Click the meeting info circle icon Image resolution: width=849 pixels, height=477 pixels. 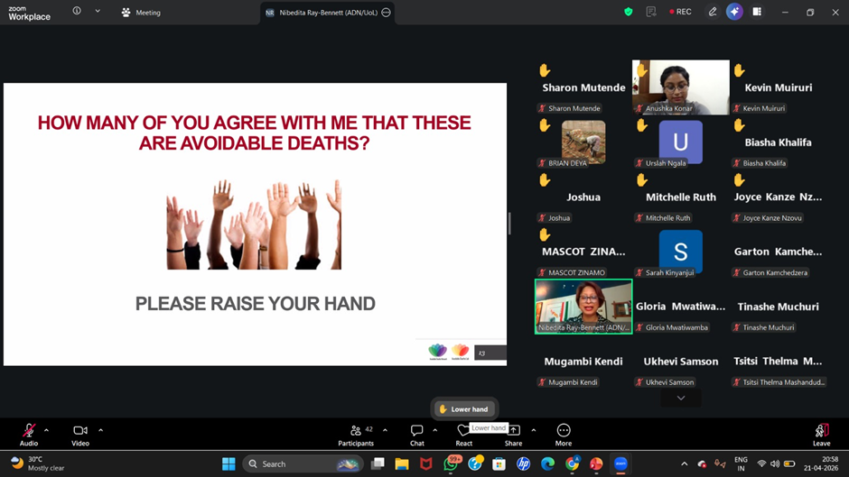coord(77,11)
